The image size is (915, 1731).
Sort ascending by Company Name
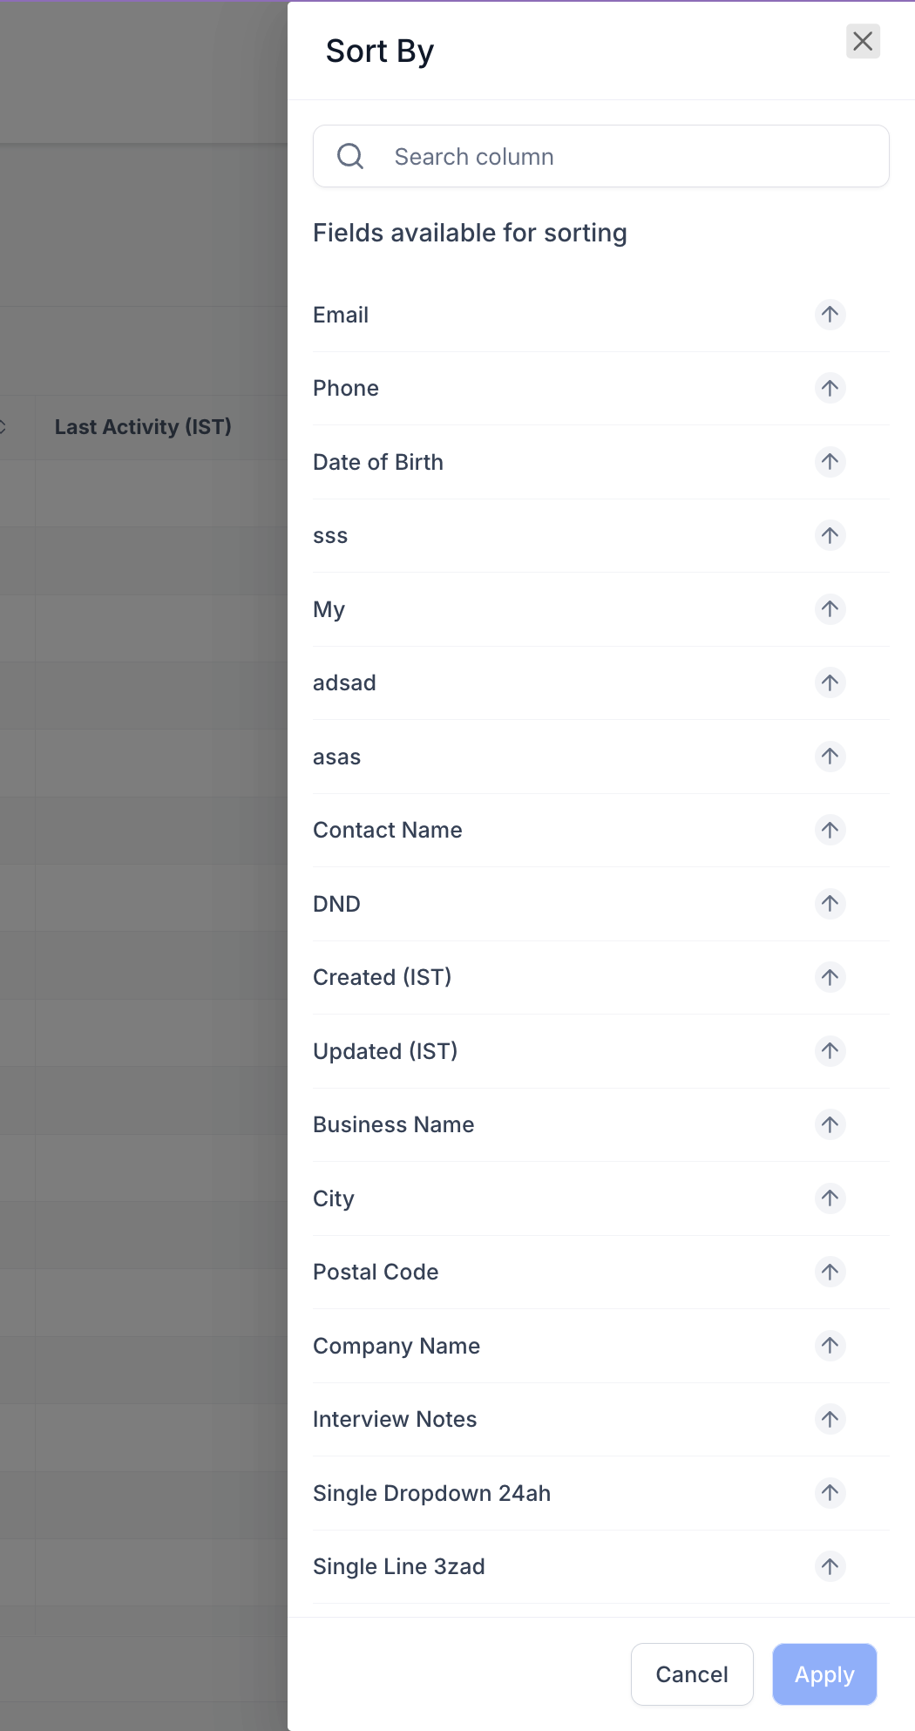coord(829,1346)
